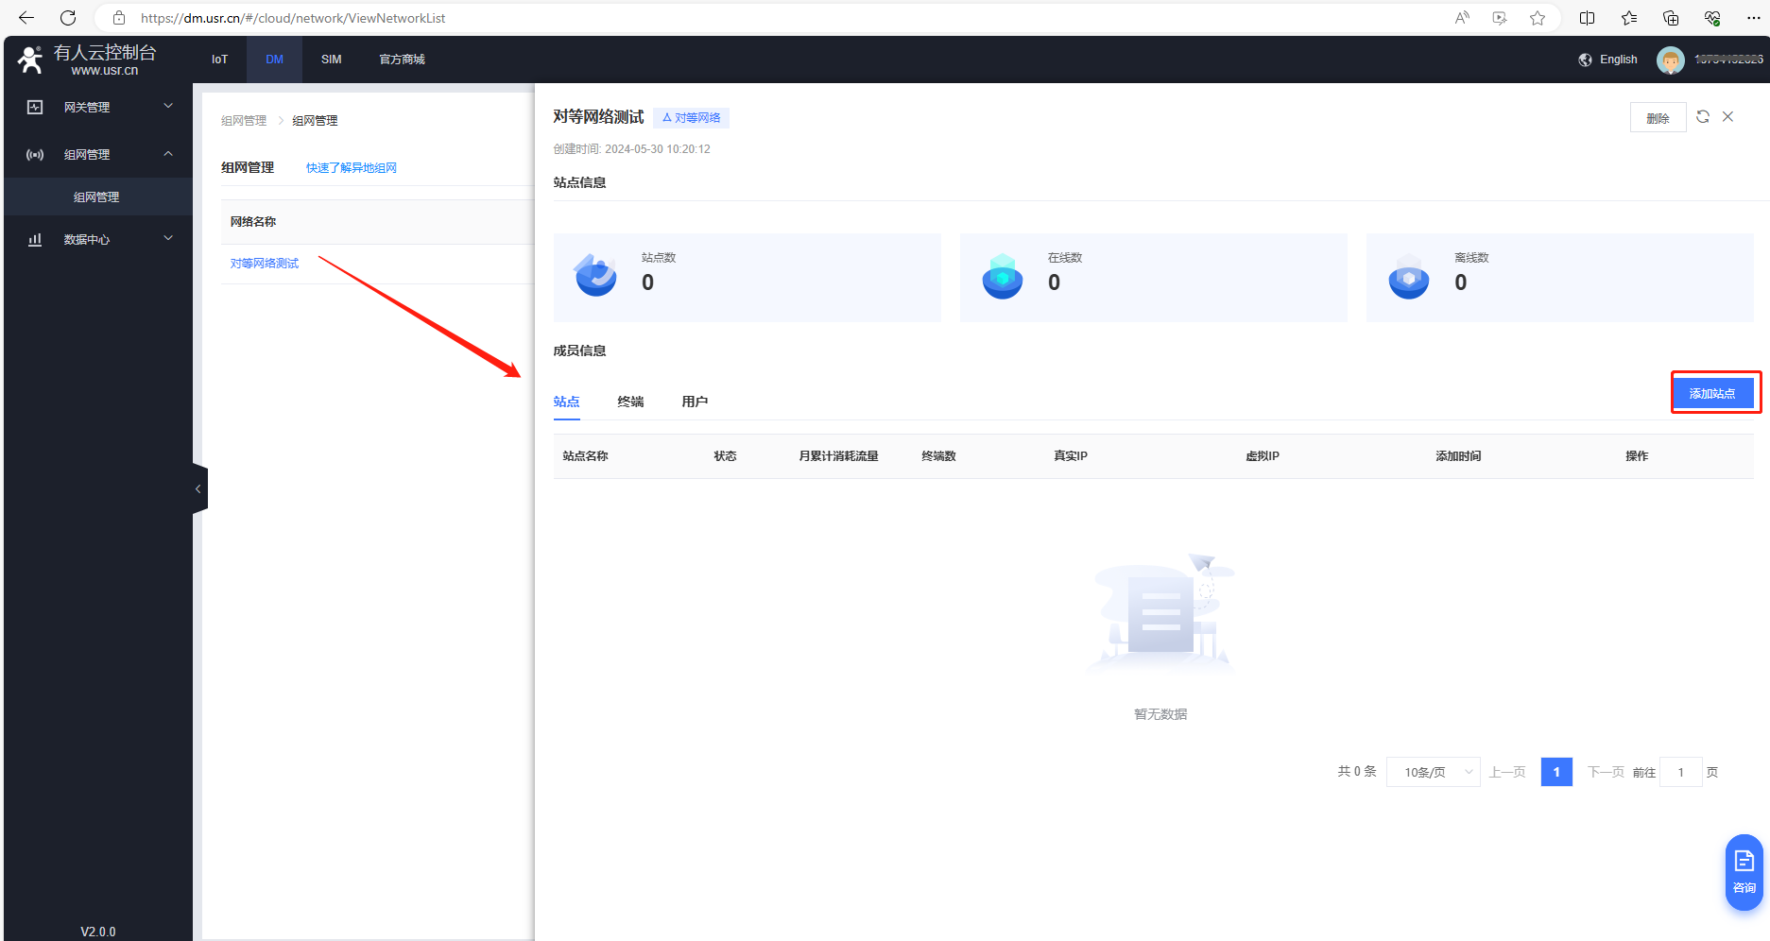Image resolution: width=1770 pixels, height=941 pixels.
Task: Reload page with browser refresh icon
Action: [68, 18]
